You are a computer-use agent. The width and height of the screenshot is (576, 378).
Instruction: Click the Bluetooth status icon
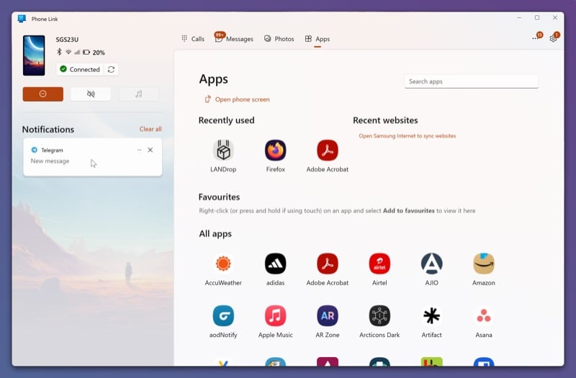click(59, 52)
